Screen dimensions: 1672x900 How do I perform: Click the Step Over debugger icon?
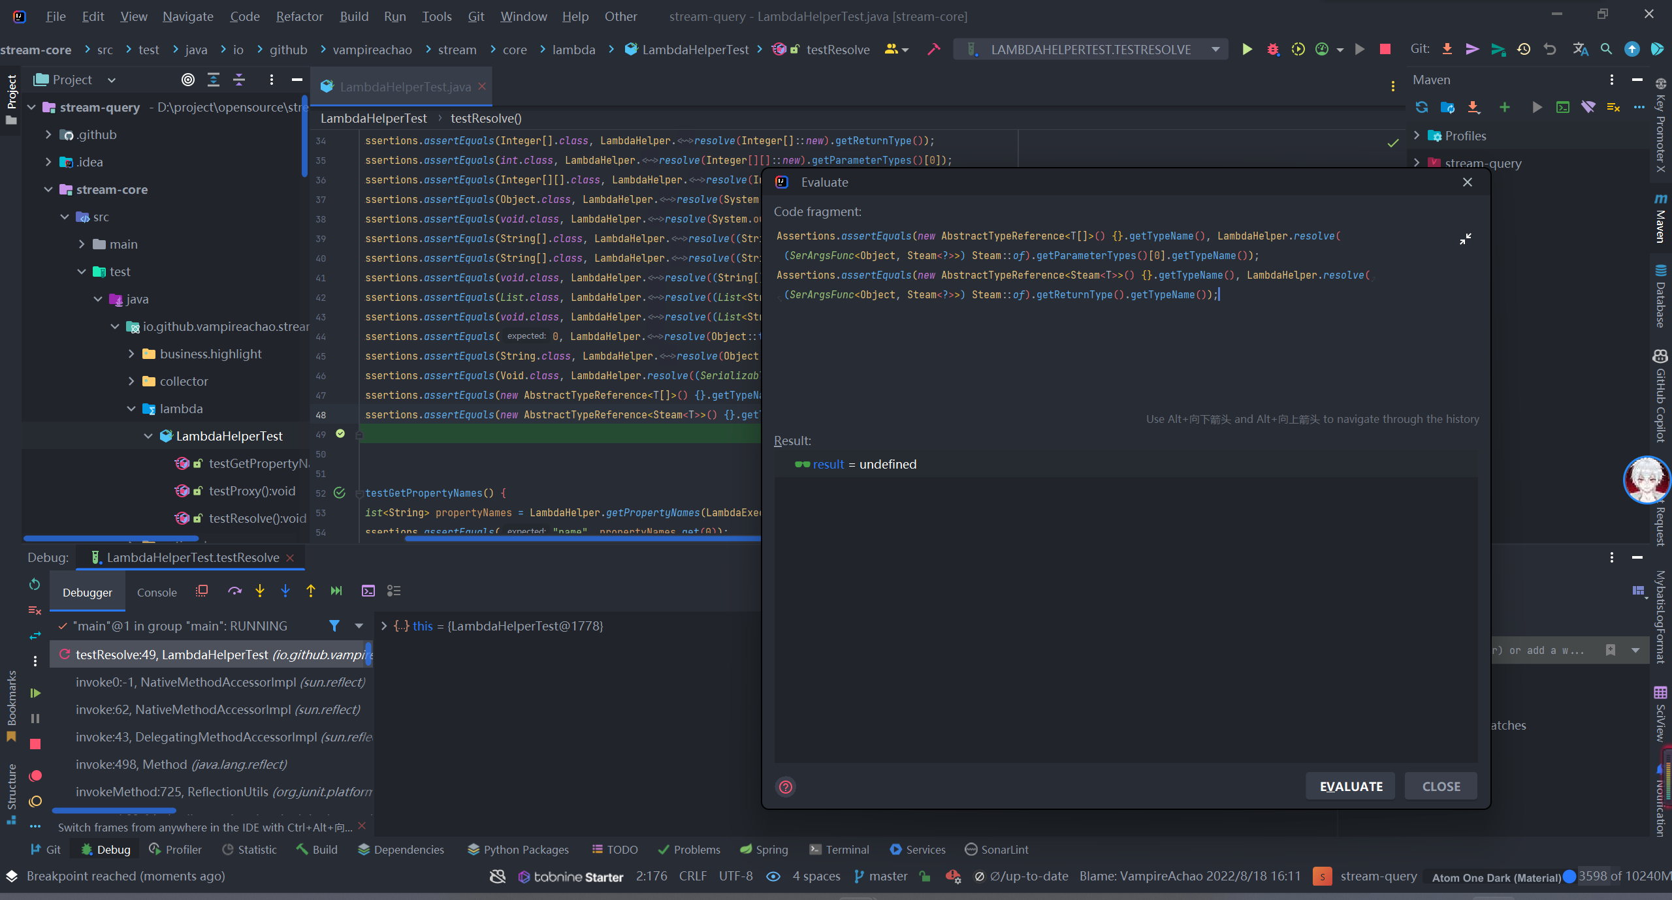234,591
